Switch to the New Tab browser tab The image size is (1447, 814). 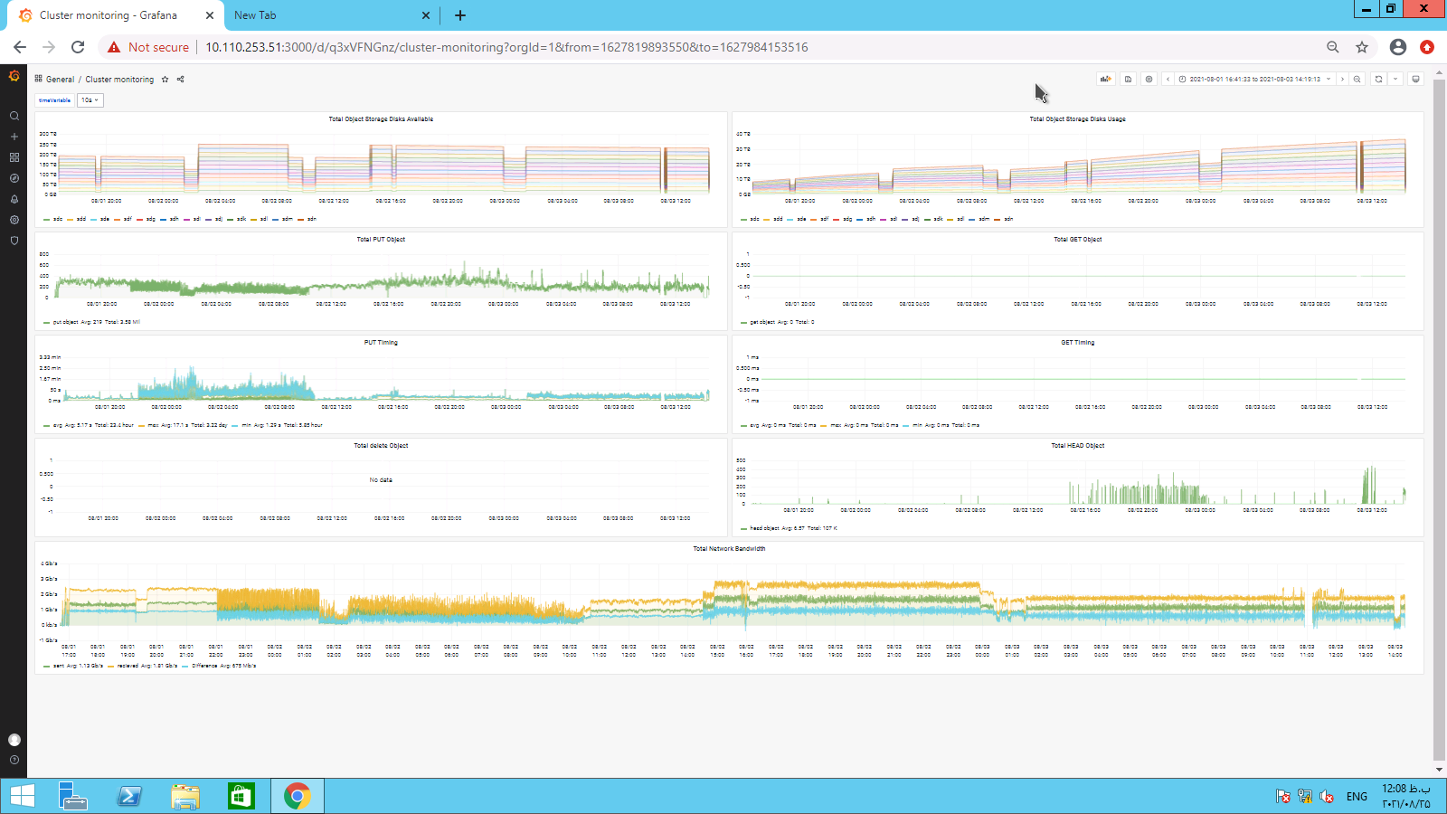tap(256, 15)
